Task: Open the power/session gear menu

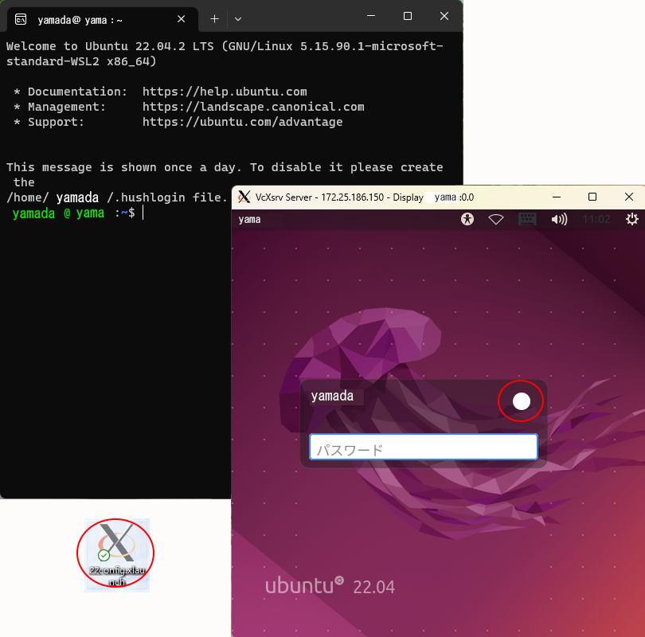Action: point(631,219)
